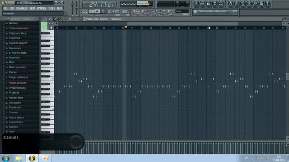This screenshot has width=289, height=162.
Task: Click the online news panel
Action: point(215,12)
